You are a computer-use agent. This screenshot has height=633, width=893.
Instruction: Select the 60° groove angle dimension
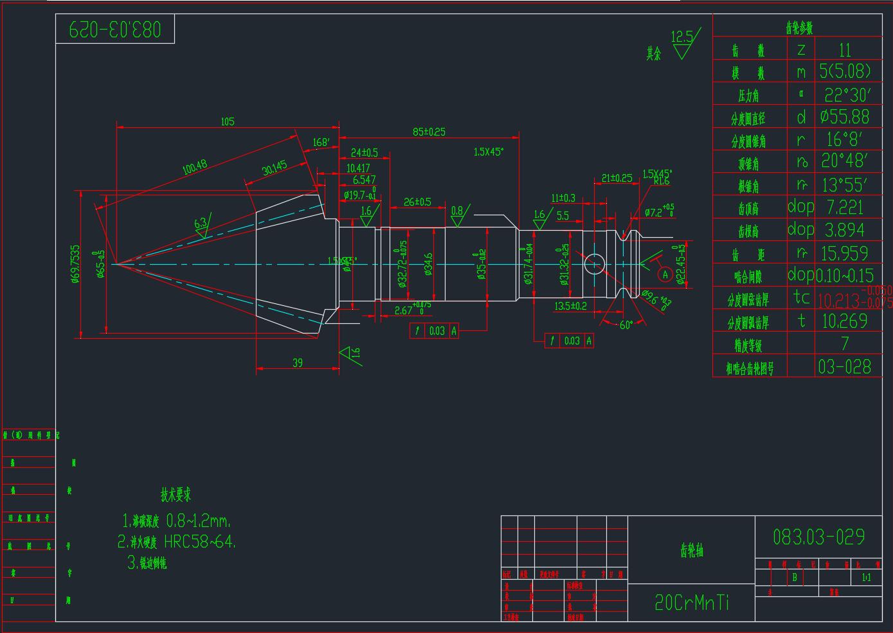[x=626, y=325]
